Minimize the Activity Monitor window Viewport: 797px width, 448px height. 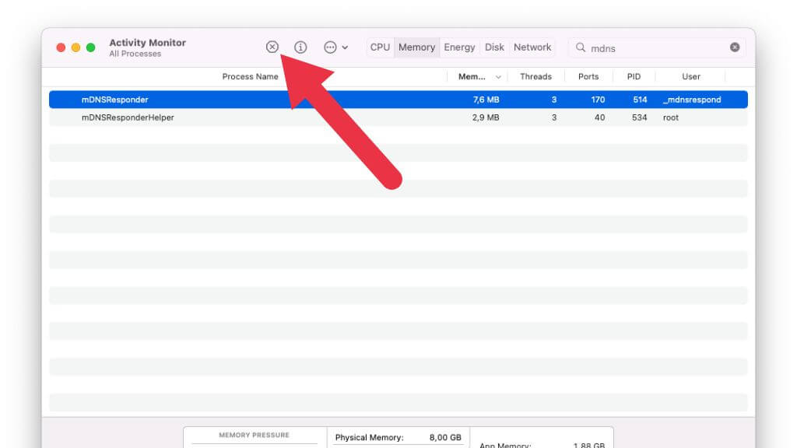coord(75,47)
